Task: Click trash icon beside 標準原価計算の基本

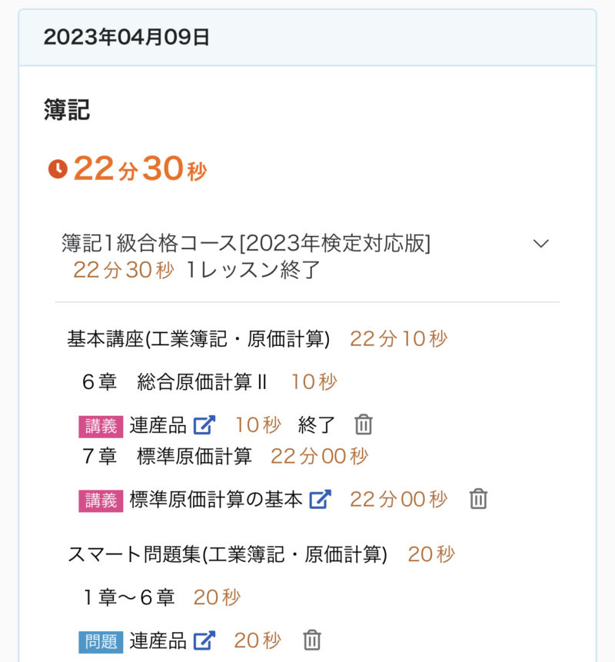Action: (x=478, y=499)
